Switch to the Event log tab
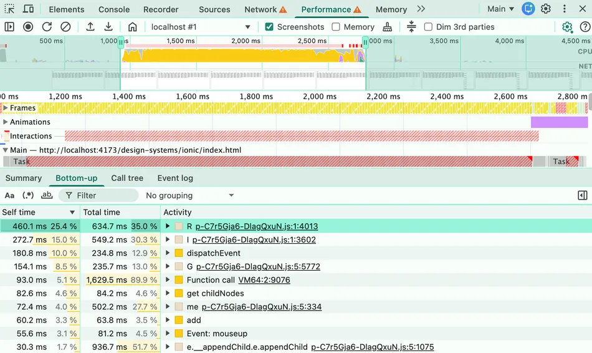 click(175, 178)
